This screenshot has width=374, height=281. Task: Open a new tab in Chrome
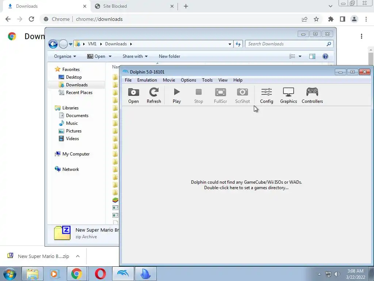coord(186,6)
